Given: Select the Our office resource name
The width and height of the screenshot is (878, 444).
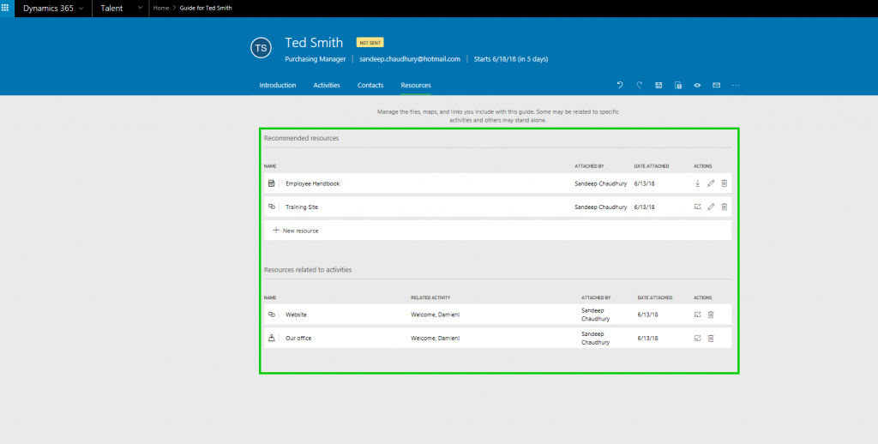Looking at the screenshot, I should (x=298, y=339).
